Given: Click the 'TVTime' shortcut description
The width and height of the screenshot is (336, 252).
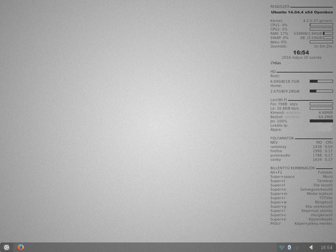Looking at the screenshot, I should pyautogui.click(x=326, y=198).
